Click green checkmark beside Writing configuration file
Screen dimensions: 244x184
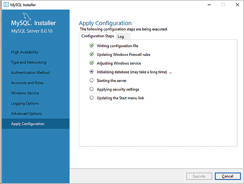92,45
